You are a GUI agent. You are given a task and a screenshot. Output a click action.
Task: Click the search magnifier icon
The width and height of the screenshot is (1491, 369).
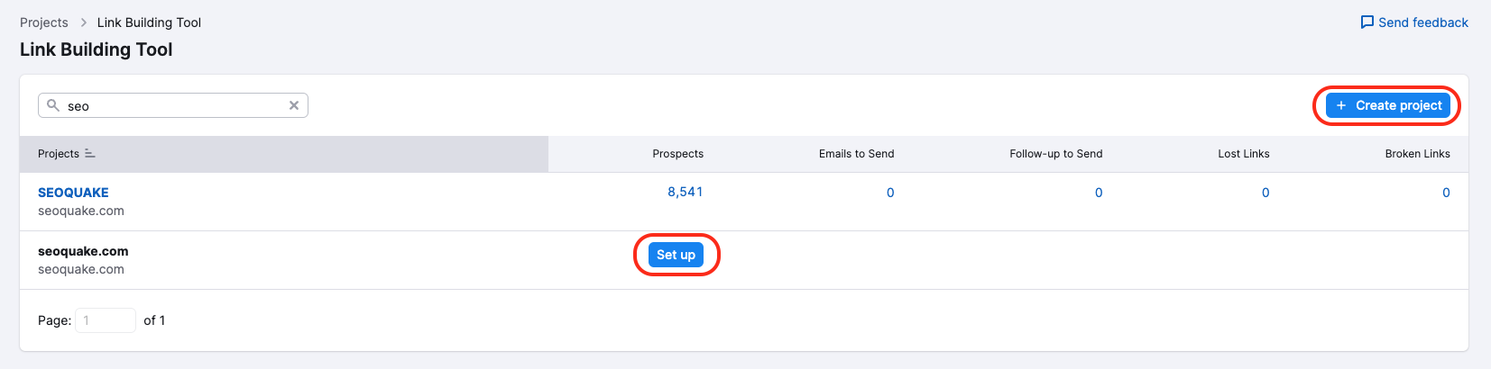53,105
